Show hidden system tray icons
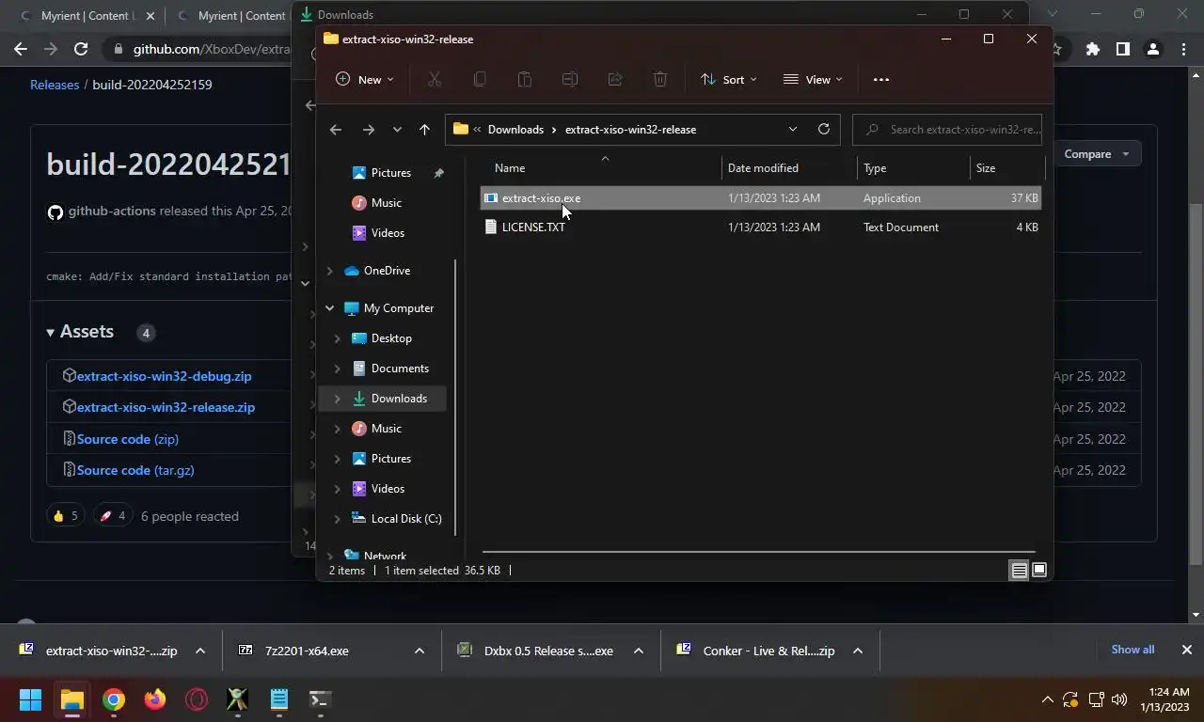 [x=1047, y=699]
